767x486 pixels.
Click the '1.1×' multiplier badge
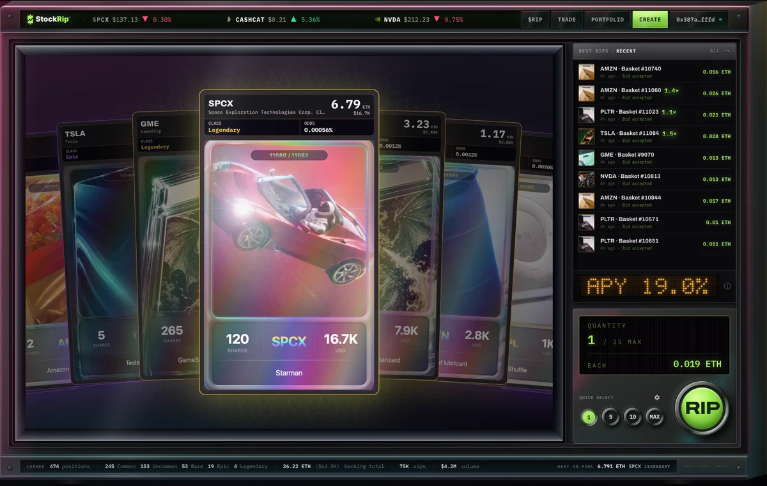(x=669, y=112)
